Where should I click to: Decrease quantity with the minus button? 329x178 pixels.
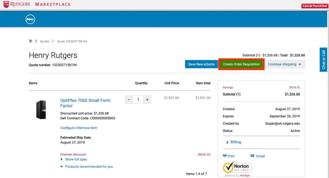(x=129, y=99)
